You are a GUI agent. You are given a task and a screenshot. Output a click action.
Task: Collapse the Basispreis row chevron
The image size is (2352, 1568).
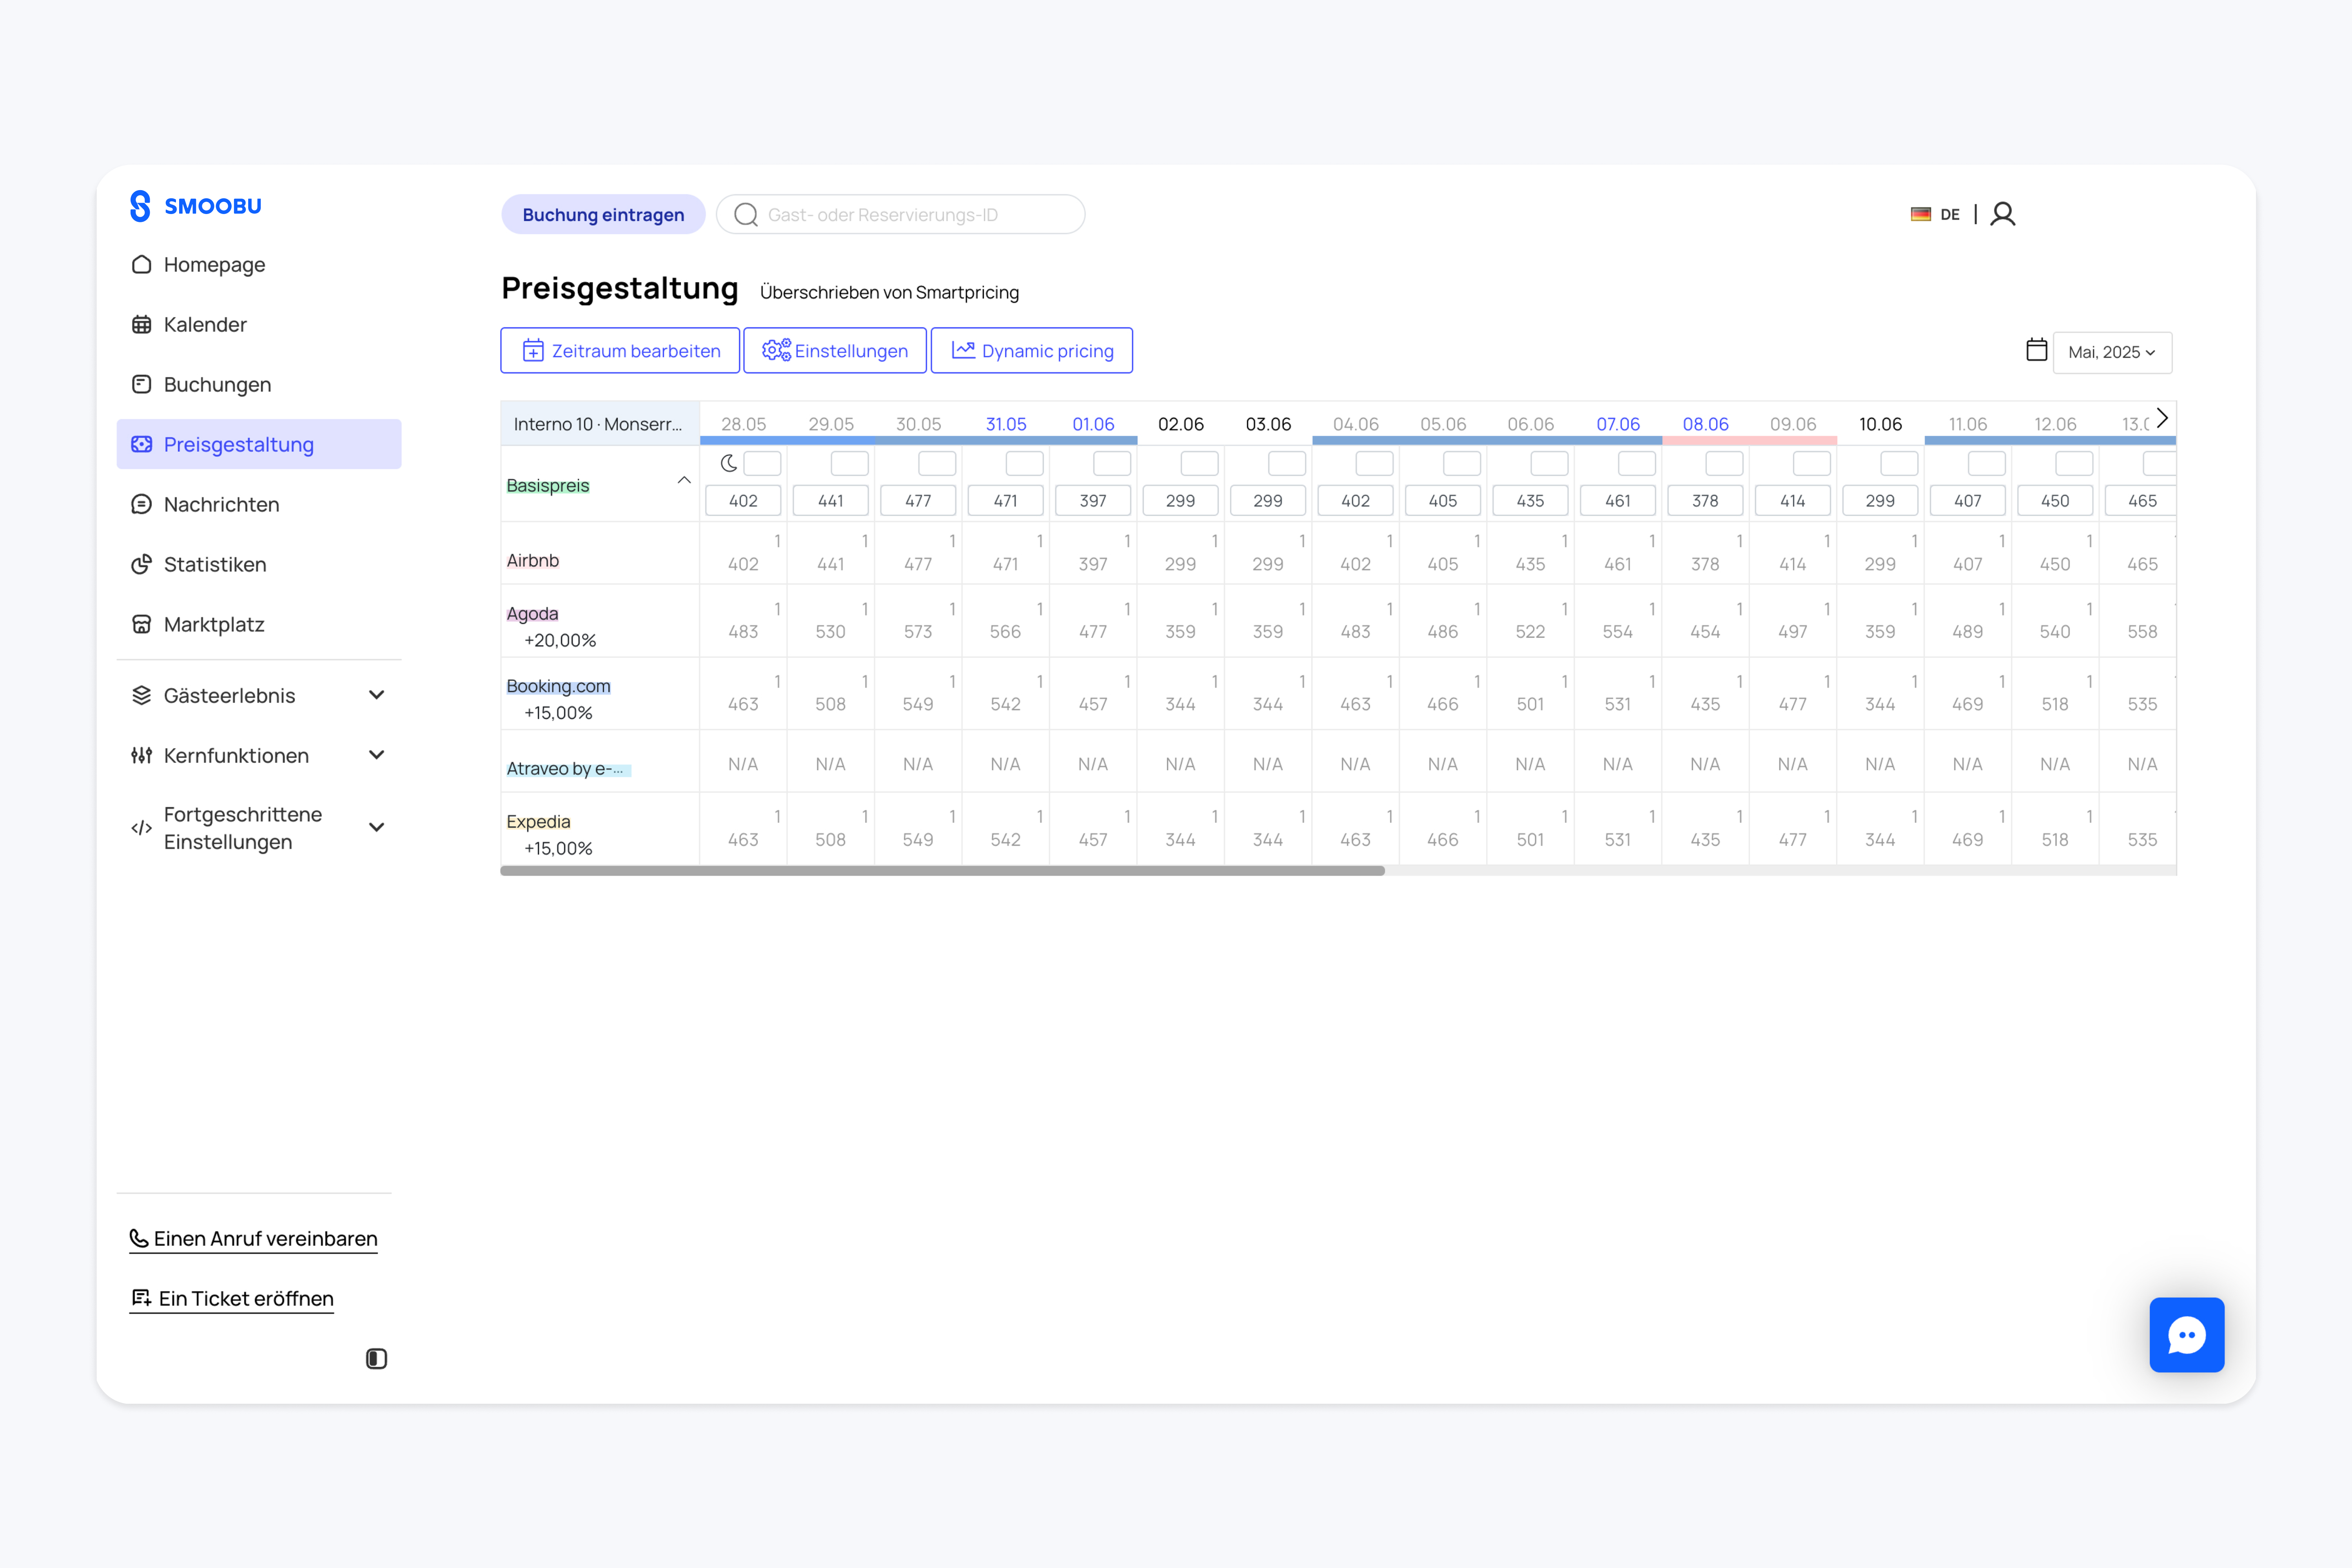[x=684, y=480]
